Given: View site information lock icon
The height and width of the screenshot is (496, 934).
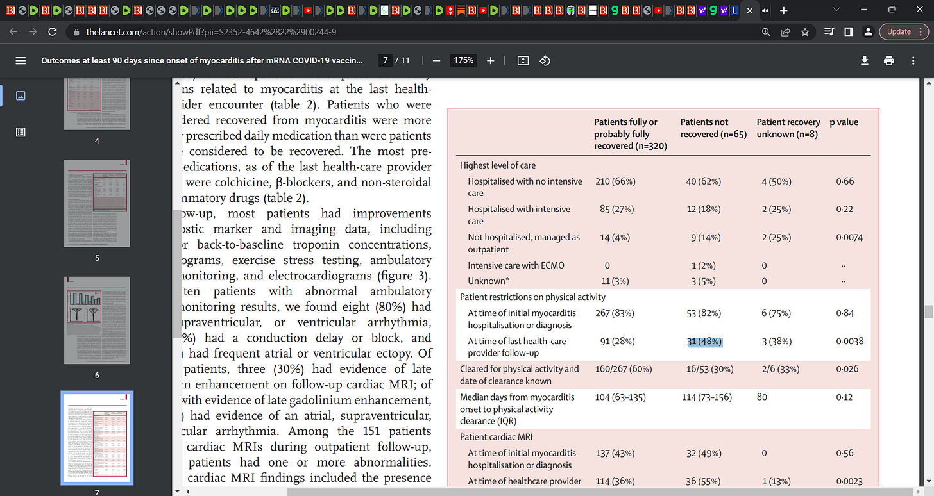Looking at the screenshot, I should pos(76,32).
